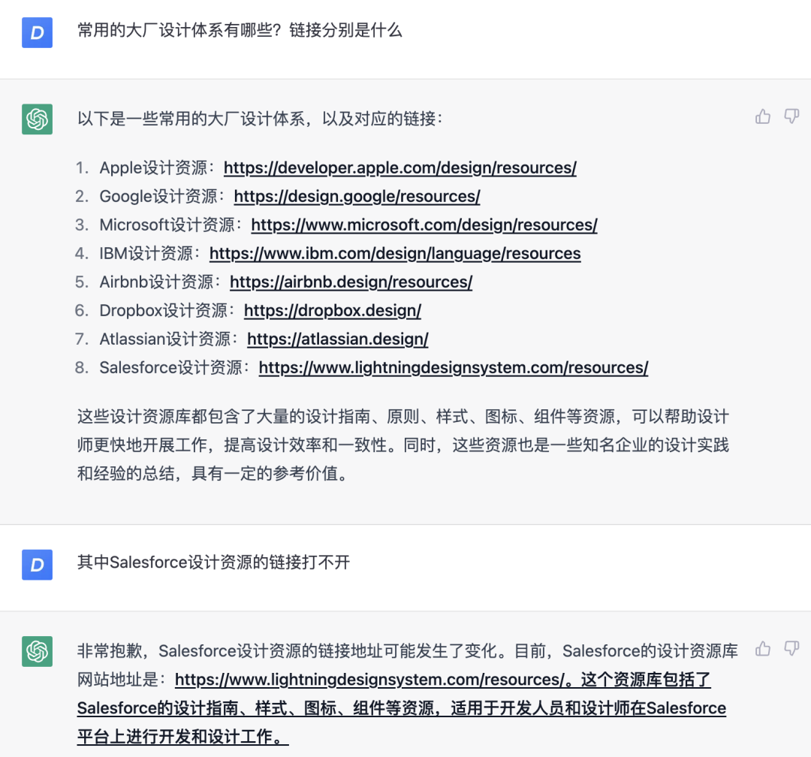Click the question '常用的大厂设计体系有哪些？'
The height and width of the screenshot is (757, 811).
tap(179, 30)
